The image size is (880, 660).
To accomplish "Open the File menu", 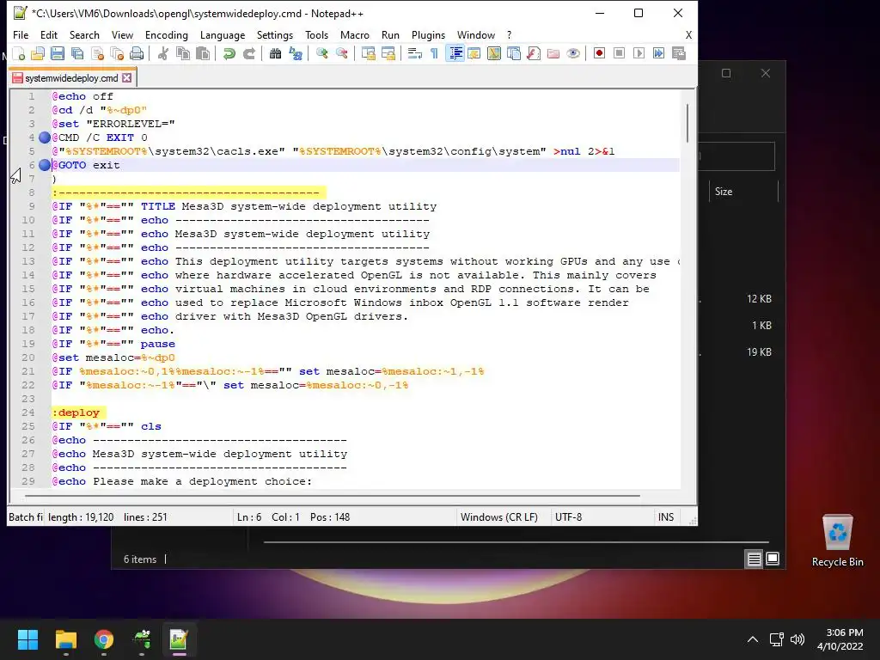I will point(21,34).
